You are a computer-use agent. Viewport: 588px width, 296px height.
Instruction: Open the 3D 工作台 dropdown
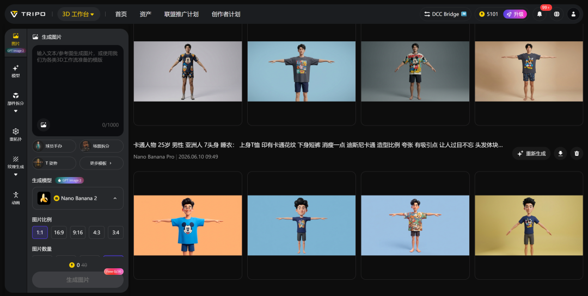78,14
